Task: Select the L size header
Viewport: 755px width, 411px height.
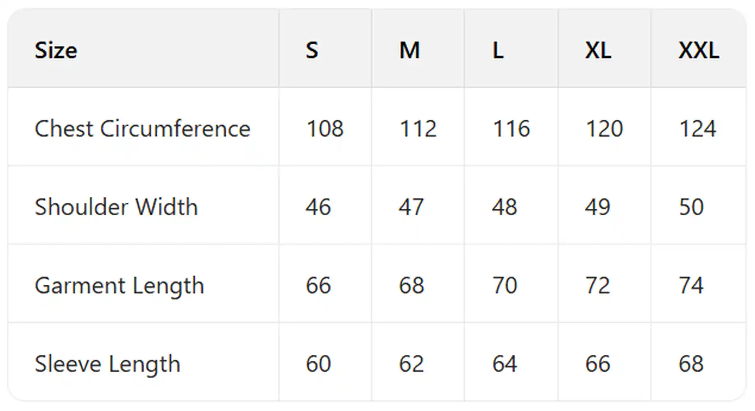Action: click(x=498, y=51)
